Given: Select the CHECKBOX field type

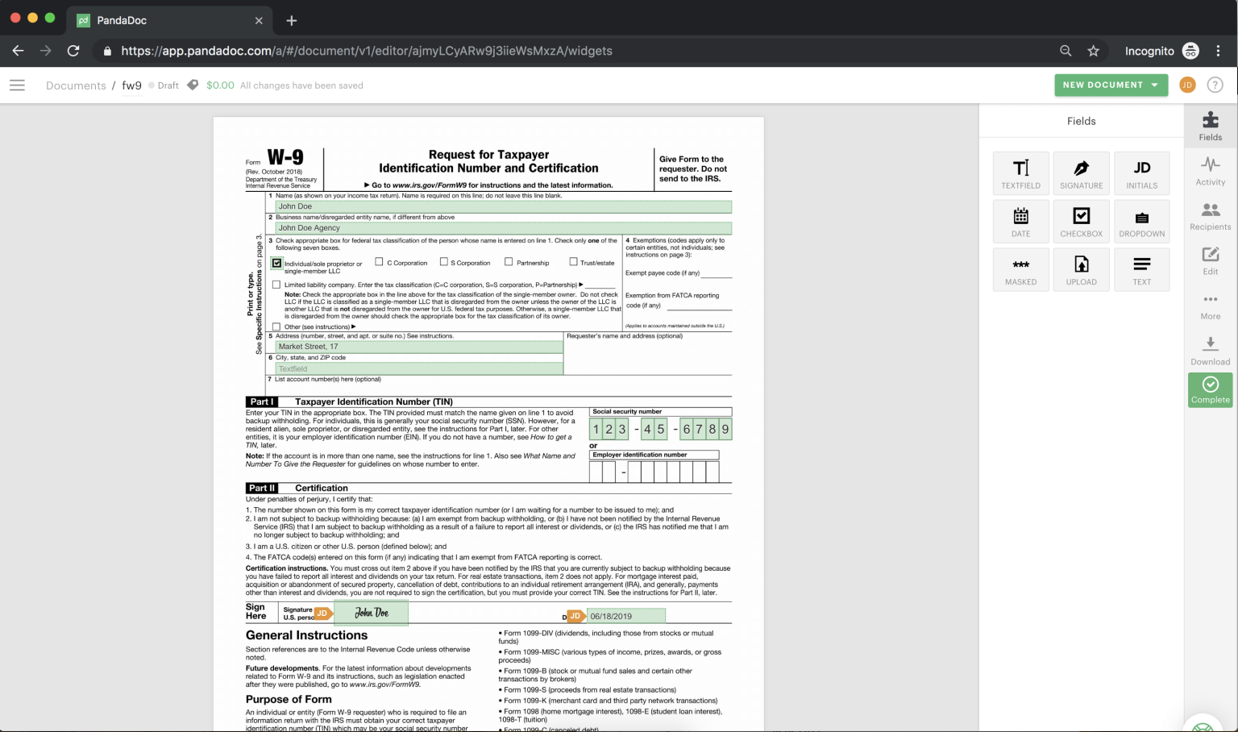Looking at the screenshot, I should tap(1081, 221).
